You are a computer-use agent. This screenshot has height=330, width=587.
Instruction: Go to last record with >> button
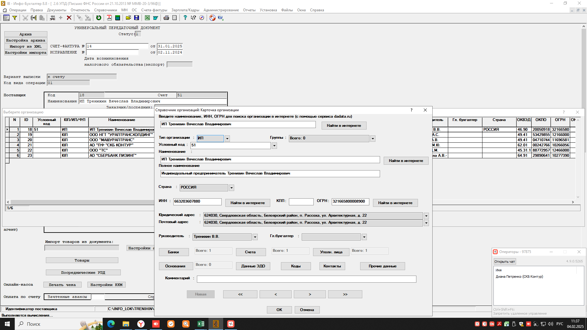(x=345, y=294)
